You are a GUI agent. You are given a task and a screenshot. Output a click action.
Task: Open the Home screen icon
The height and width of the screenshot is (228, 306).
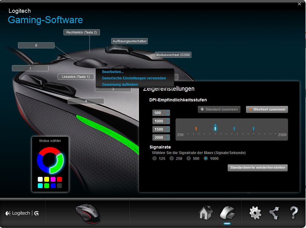pyautogui.click(x=206, y=213)
